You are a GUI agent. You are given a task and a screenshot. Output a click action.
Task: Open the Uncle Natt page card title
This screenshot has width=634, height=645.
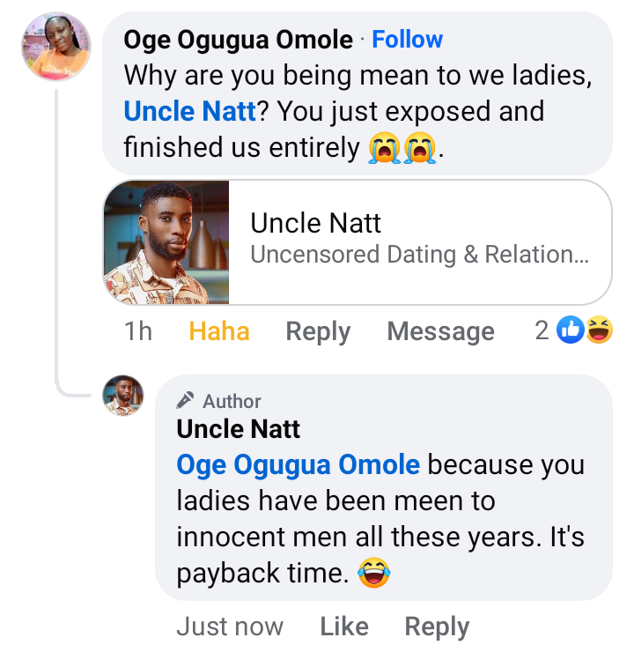point(316,223)
